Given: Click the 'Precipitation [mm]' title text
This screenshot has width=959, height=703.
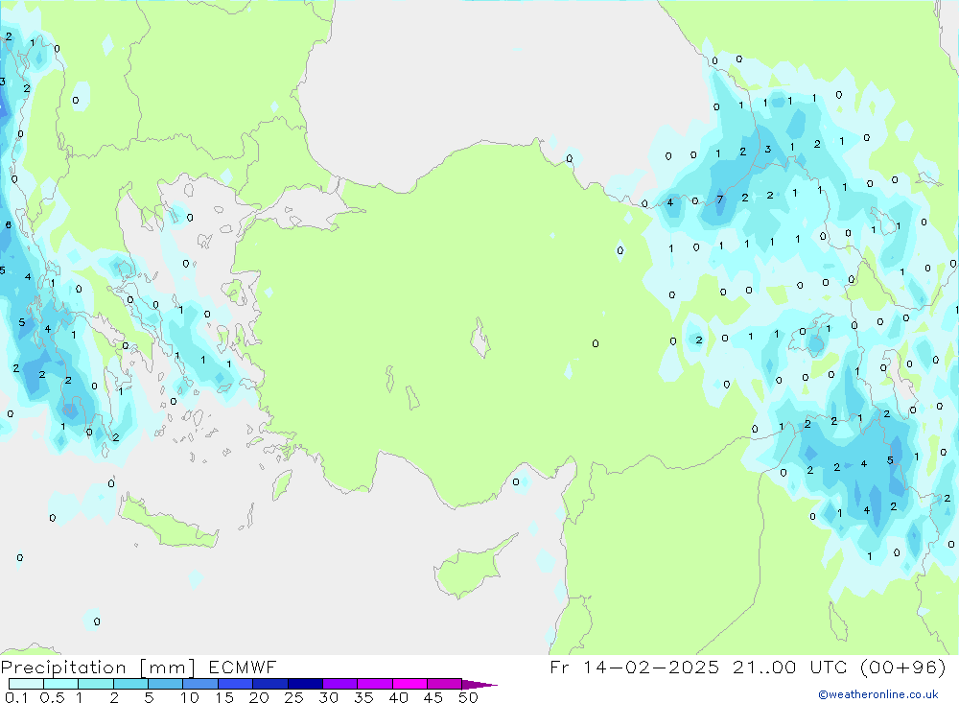Looking at the screenshot, I should point(98,668).
